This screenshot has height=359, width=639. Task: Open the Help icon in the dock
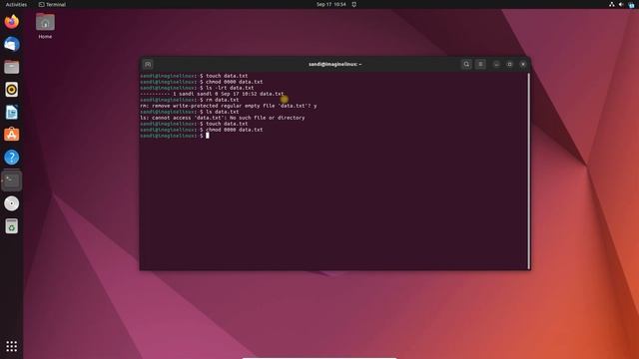coord(11,158)
